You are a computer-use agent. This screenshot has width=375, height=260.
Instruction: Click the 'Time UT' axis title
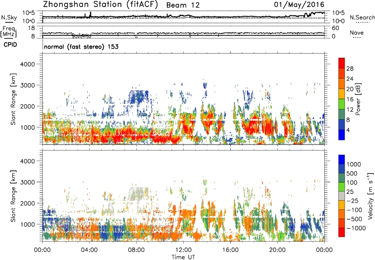(183, 257)
